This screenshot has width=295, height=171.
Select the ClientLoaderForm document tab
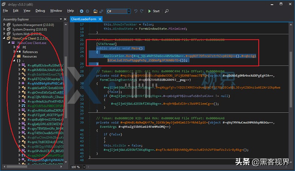83,19
